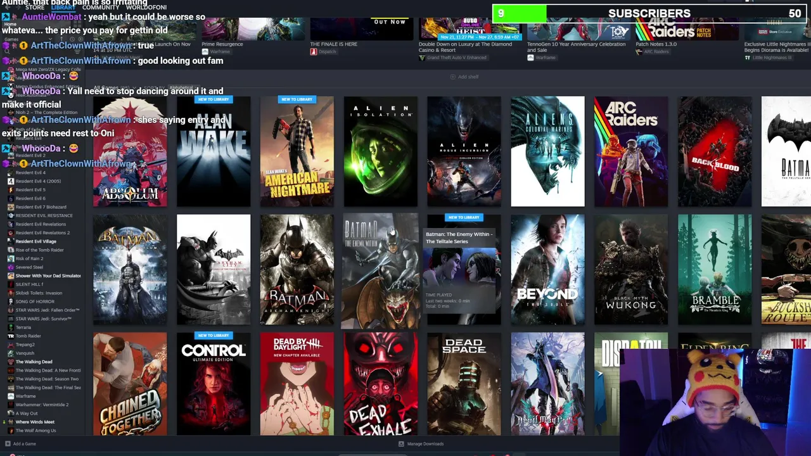Open Chained Together game cover
This screenshot has height=456, width=811.
pyautogui.click(x=130, y=384)
